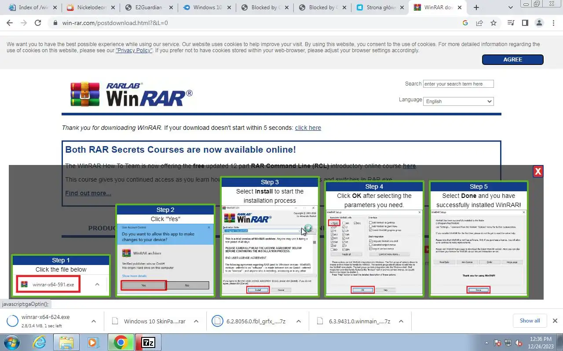Click the 'click here' download link
Image resolution: width=563 pixels, height=351 pixels.
coord(308,128)
